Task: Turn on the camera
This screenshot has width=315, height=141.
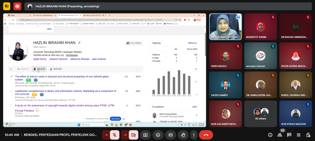Action: (x=133, y=135)
